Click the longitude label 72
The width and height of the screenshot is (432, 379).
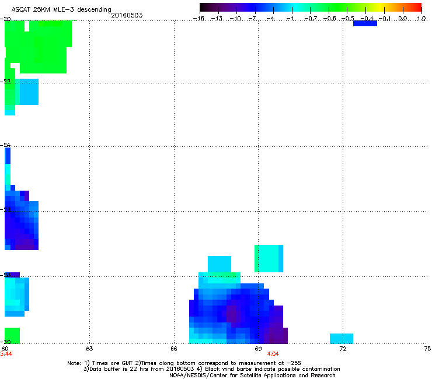coord(343,349)
